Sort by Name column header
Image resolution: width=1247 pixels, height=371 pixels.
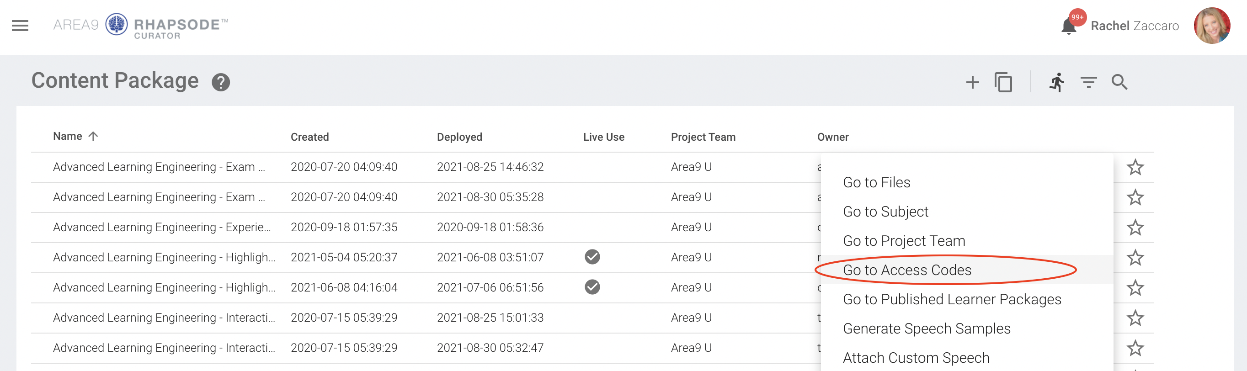(x=68, y=137)
